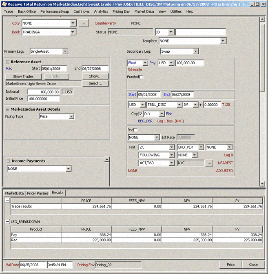Image resolution: width=268 pixels, height=274 pixels.
Task: Click main panel scrollbar down arrow
Action: 262,184
